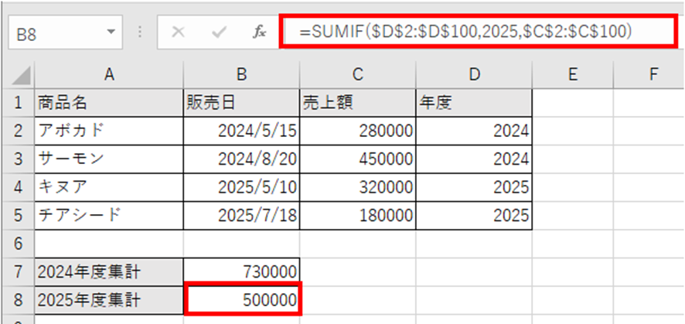Click the アボカド product cell
The image size is (685, 324).
tap(109, 130)
